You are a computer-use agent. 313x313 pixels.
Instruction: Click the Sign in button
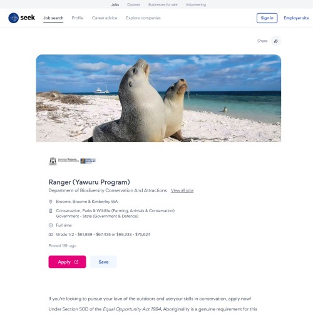coord(267,18)
